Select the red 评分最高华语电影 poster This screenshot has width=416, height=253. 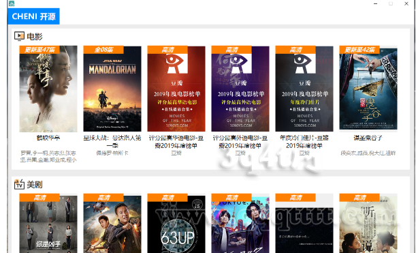pyautogui.click(x=176, y=89)
